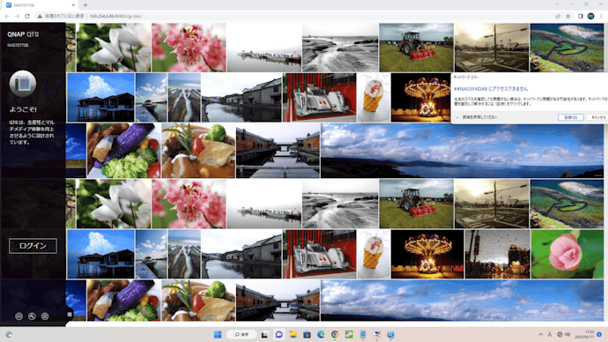Open the first round icon at sidebar bottom
Viewport: 608px width, 342px height.
coord(19,316)
